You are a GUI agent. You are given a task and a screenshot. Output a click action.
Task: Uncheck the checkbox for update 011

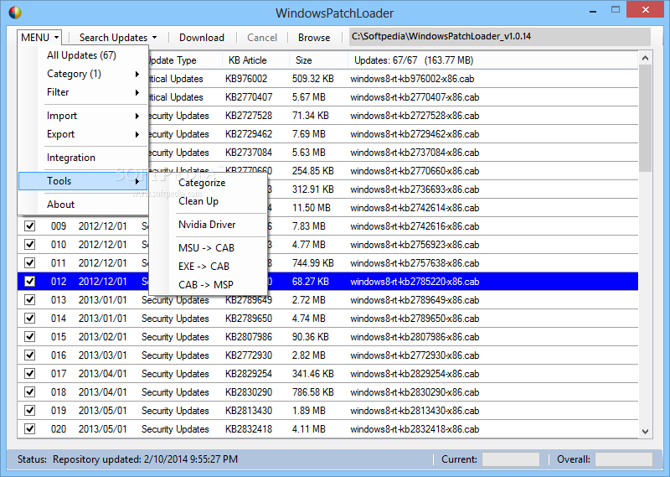click(29, 262)
